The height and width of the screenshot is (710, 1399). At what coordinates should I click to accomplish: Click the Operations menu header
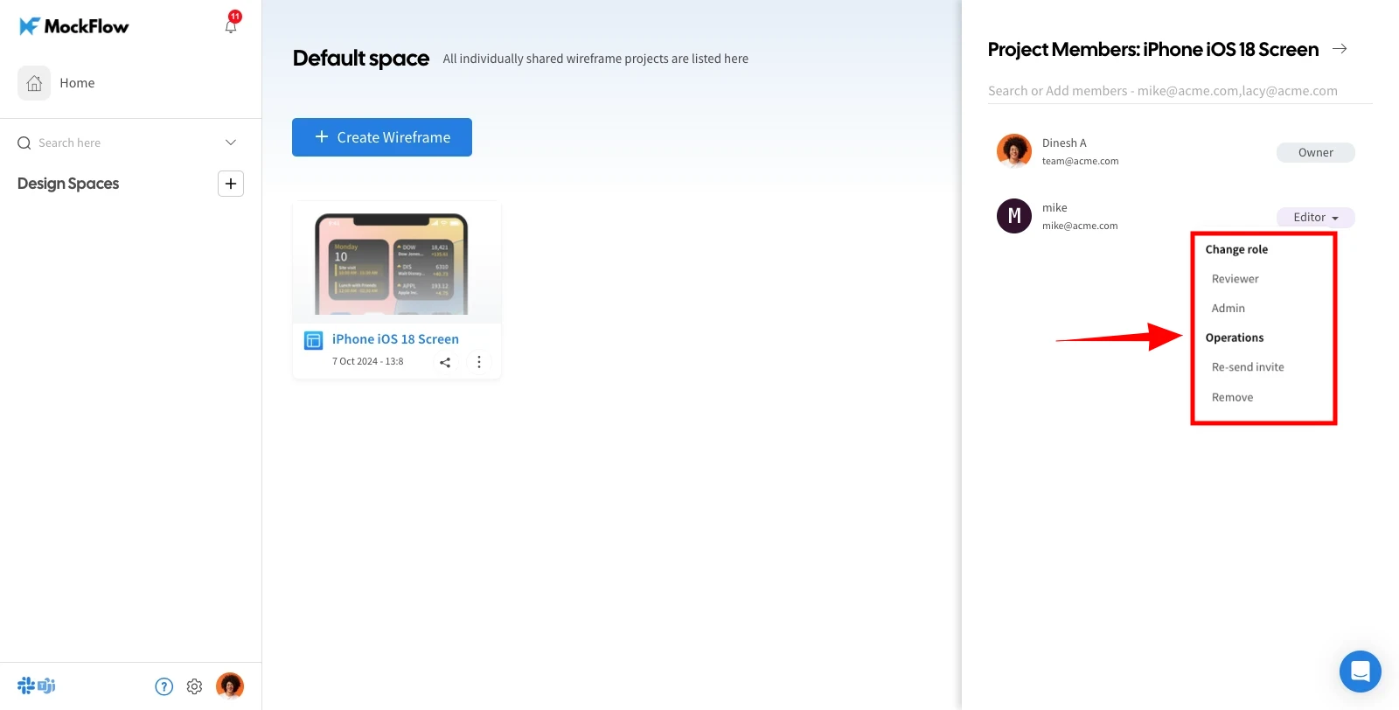(1235, 338)
